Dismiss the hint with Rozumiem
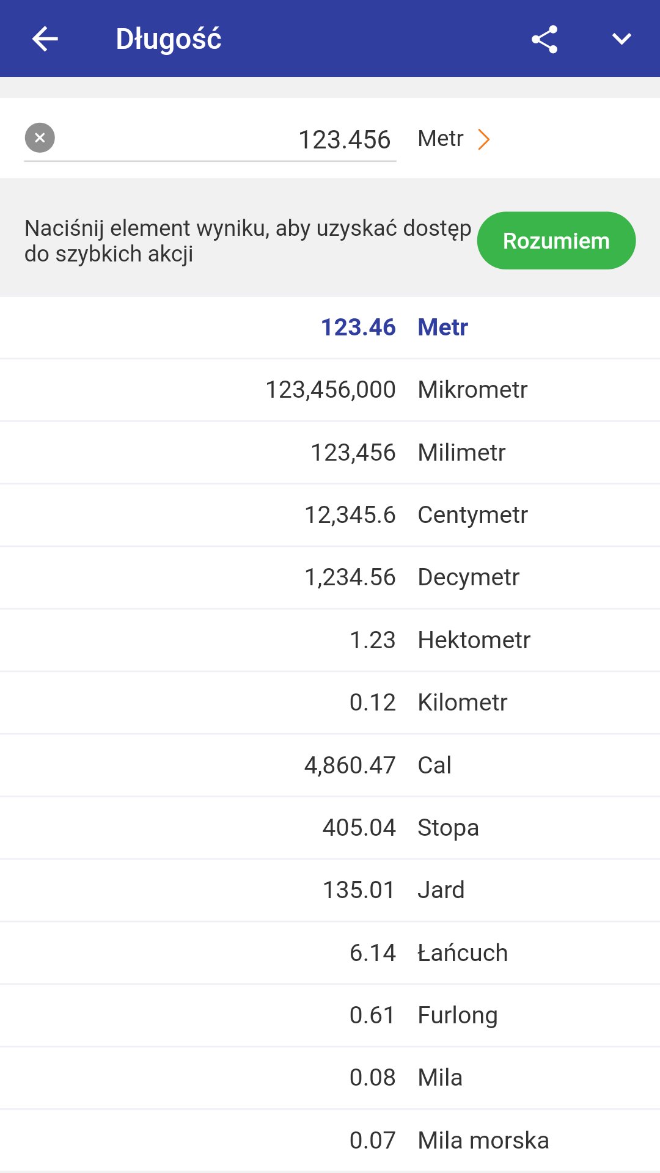Screen dimensions: 660x1173 [556, 241]
